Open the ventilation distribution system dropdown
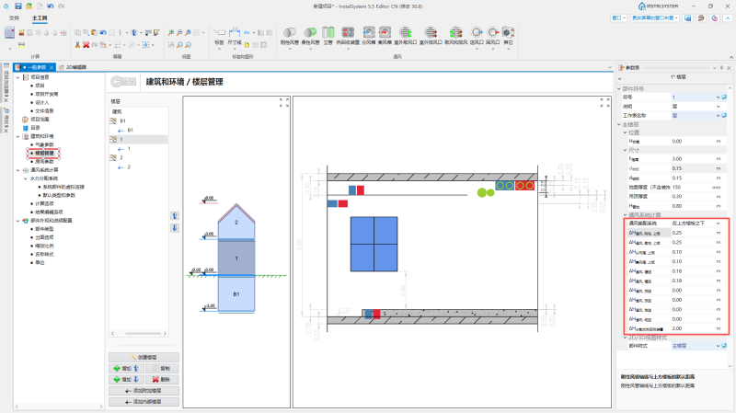 point(718,224)
